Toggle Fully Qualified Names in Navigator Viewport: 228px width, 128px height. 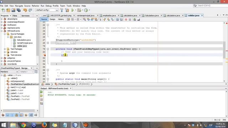[26, 115]
